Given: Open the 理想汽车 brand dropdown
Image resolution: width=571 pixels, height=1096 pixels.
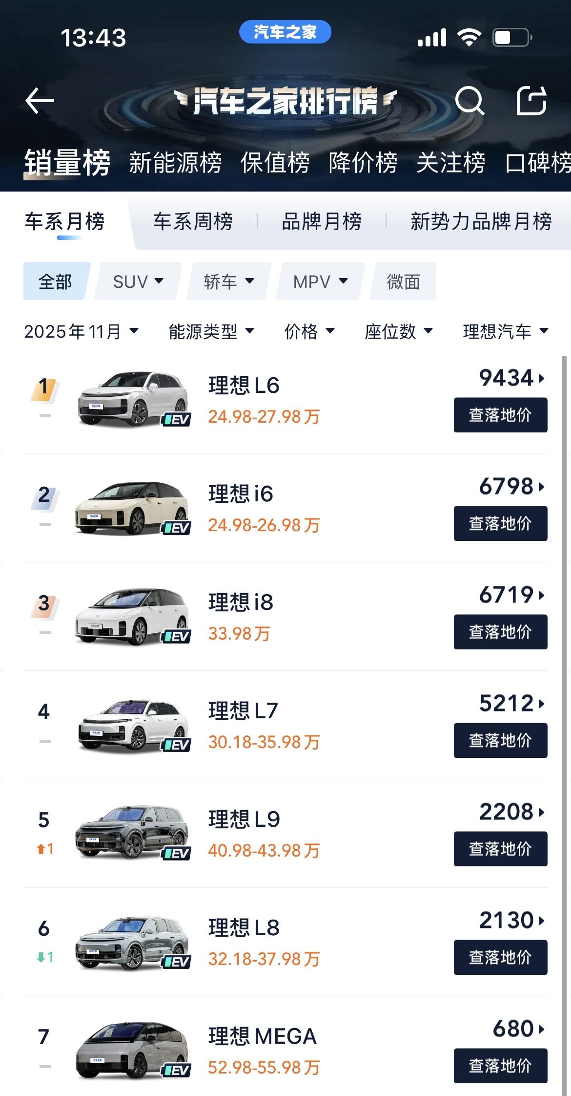Looking at the screenshot, I should [x=506, y=331].
